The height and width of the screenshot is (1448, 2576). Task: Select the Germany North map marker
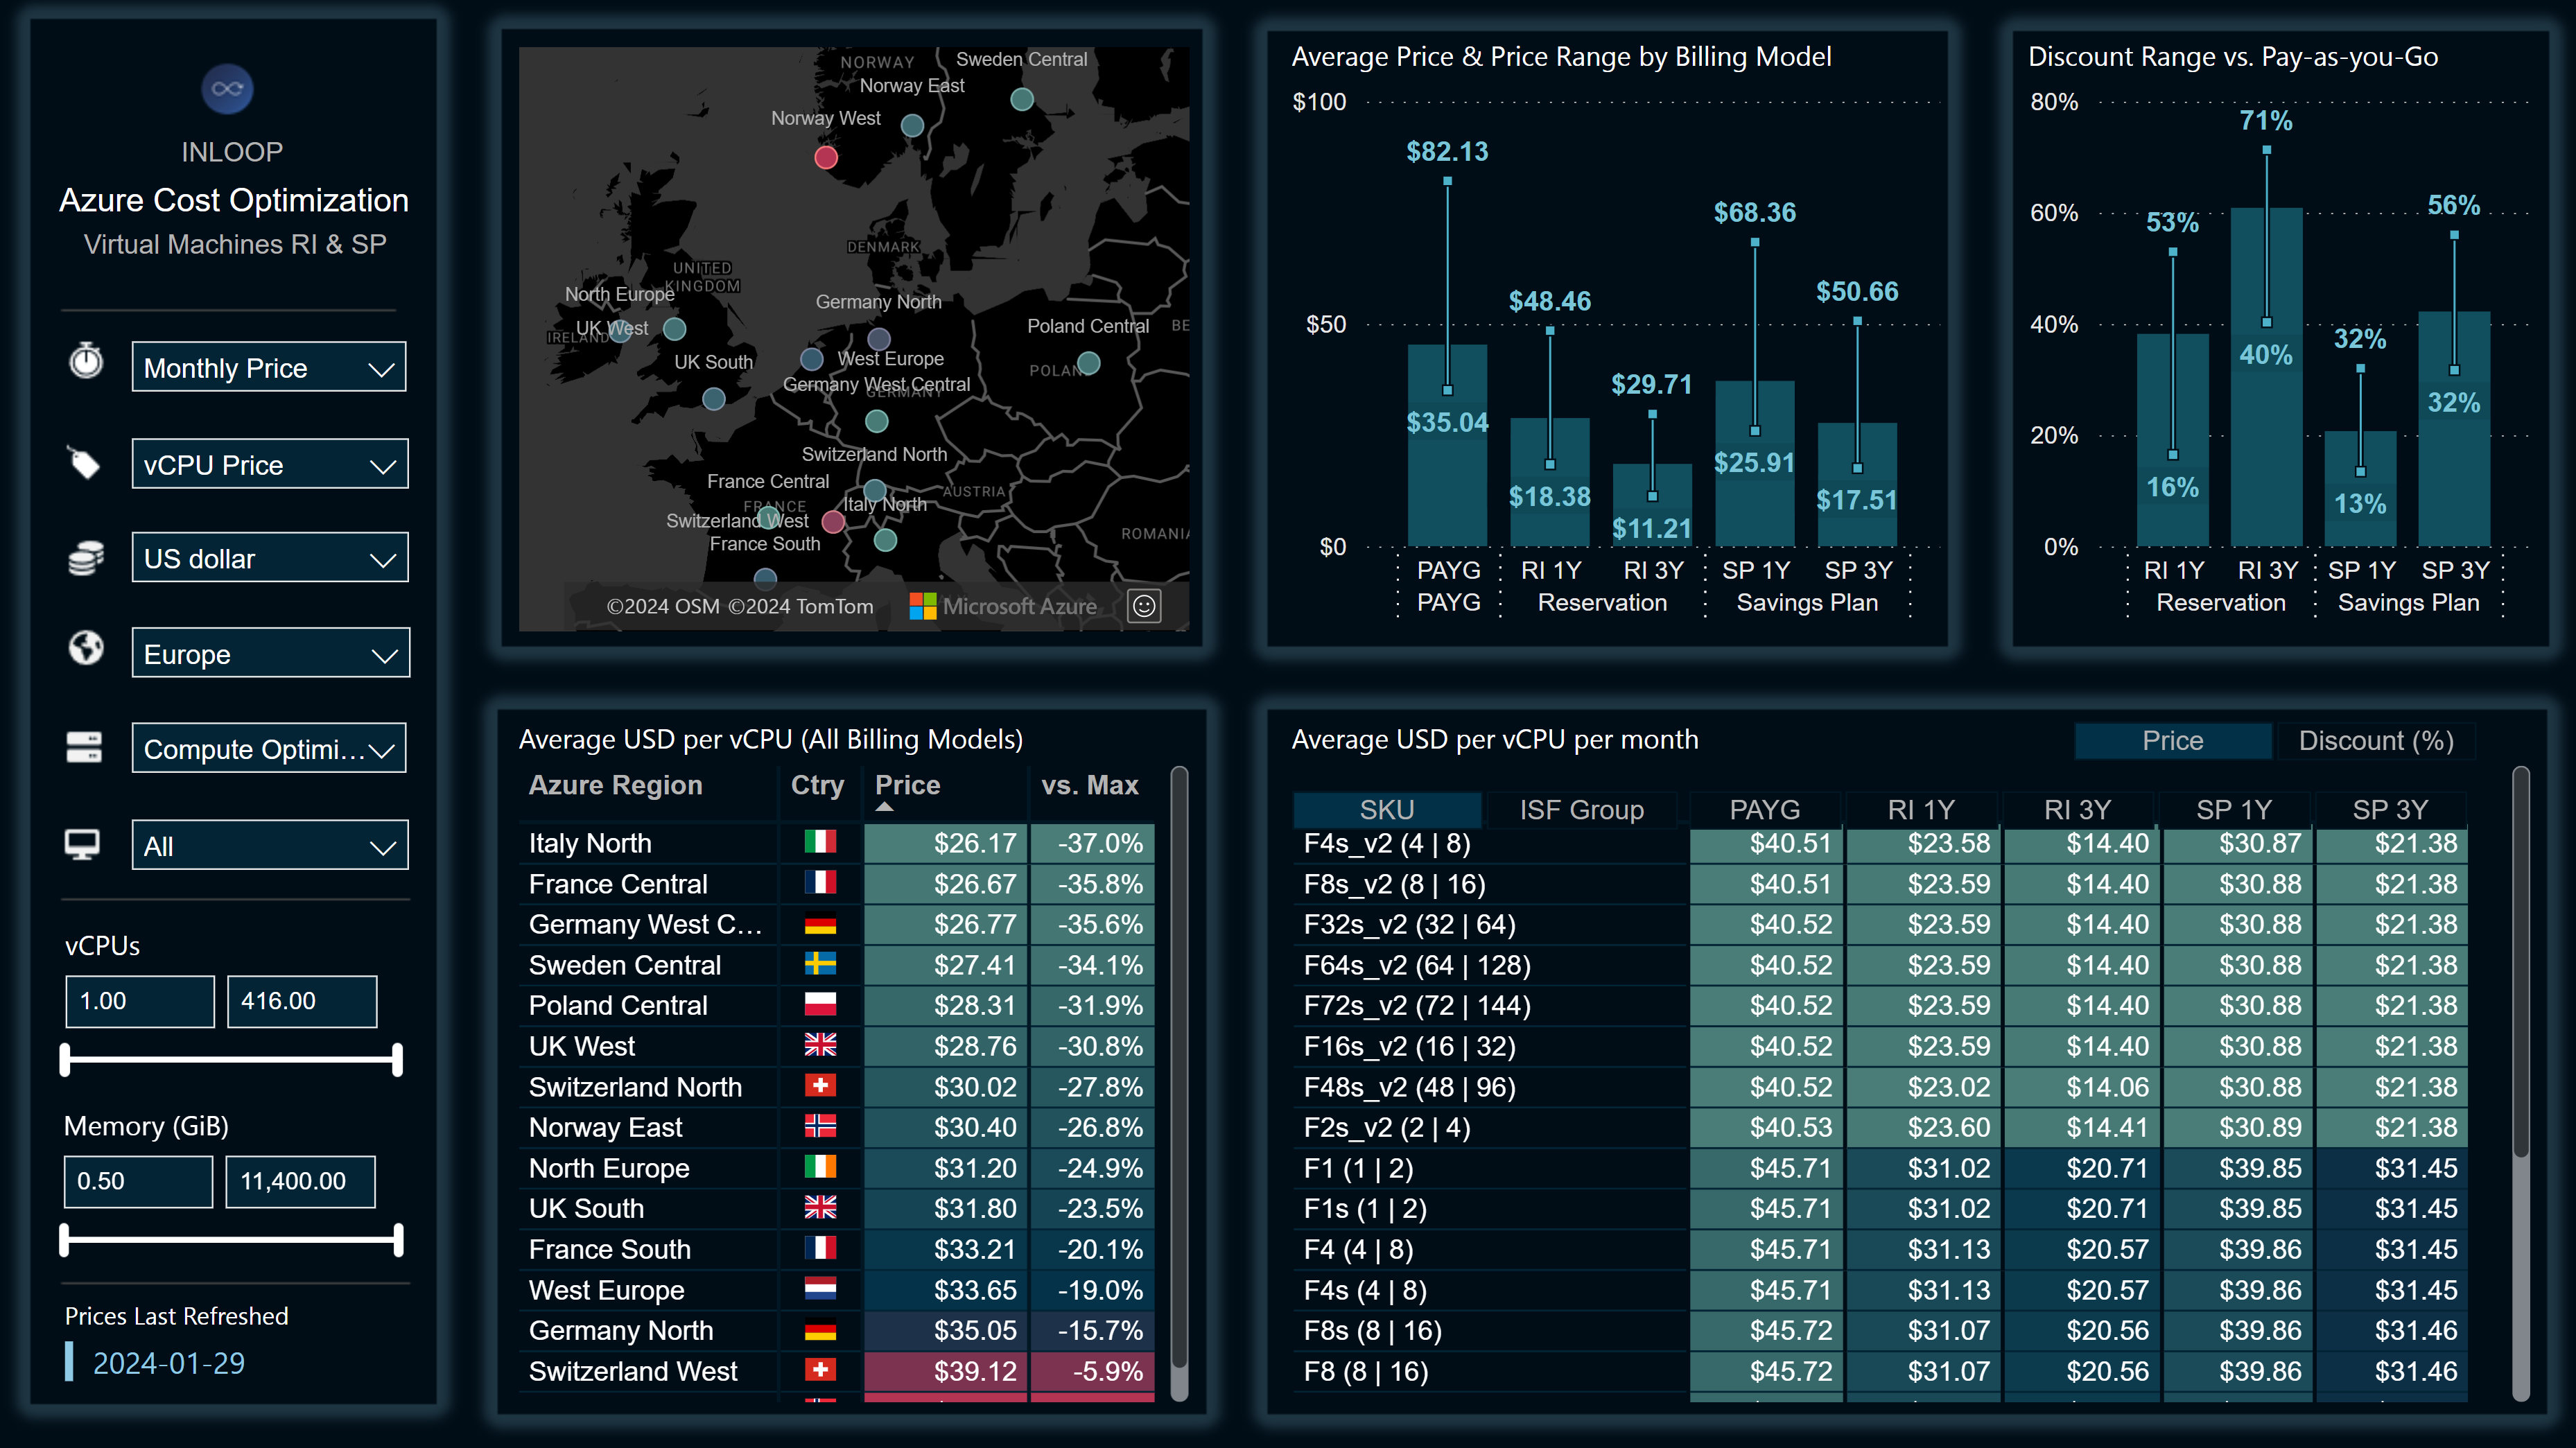[879, 339]
